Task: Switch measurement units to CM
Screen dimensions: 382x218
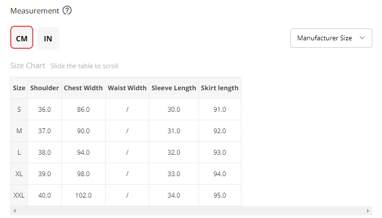Action: coord(21,38)
